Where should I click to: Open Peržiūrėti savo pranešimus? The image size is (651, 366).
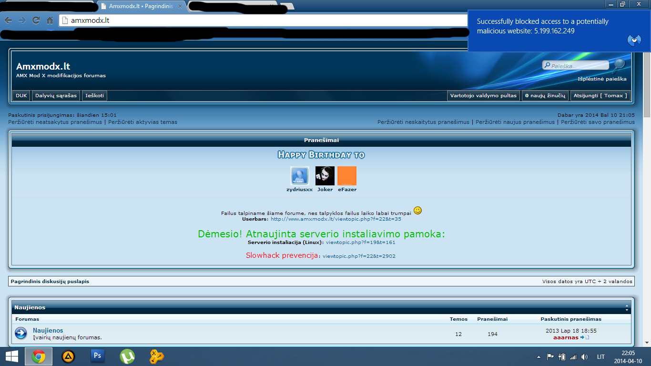(598, 122)
